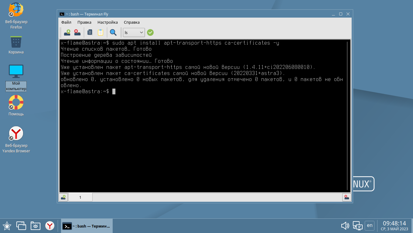This screenshot has width=413, height=233.
Task: Close current tab via toolbar icon
Action: pos(77,32)
